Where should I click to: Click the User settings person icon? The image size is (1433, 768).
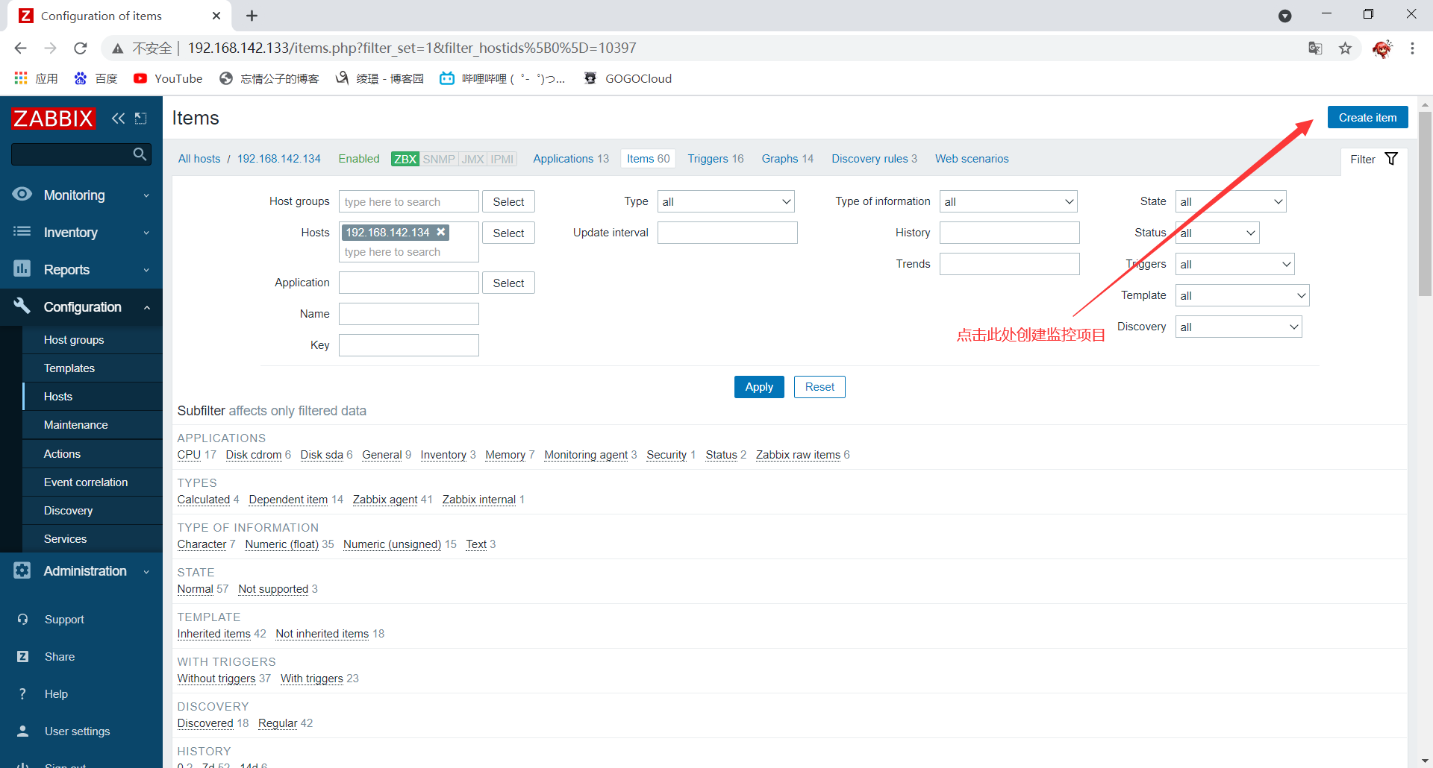click(22, 731)
